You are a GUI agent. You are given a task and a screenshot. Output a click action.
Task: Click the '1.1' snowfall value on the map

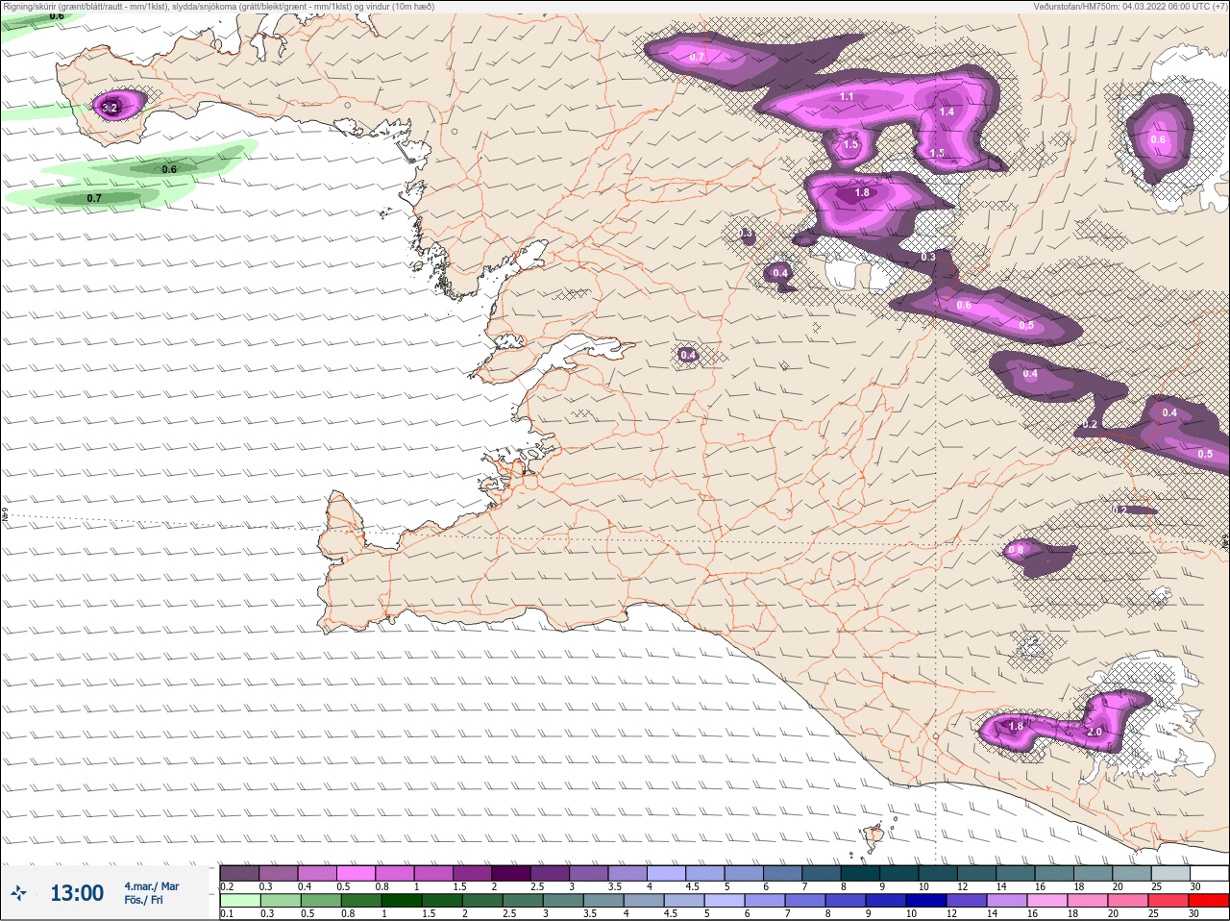point(847,96)
